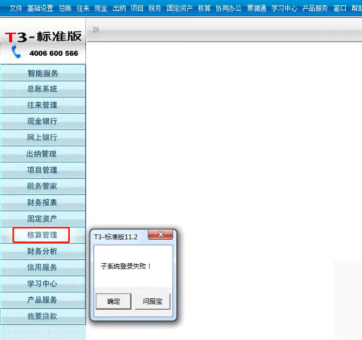Select 出纳管理 in the sidebar
Image resolution: width=362 pixels, height=340 pixels.
click(43, 154)
